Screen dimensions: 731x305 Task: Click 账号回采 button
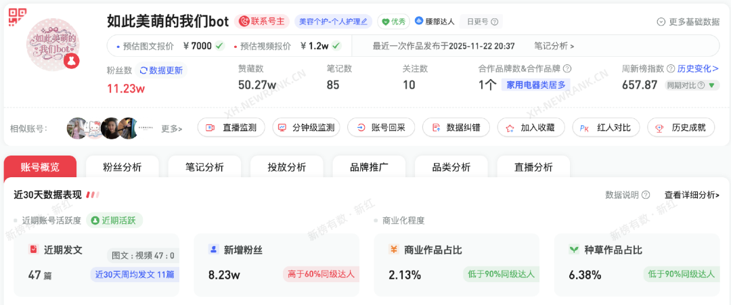pos(381,128)
